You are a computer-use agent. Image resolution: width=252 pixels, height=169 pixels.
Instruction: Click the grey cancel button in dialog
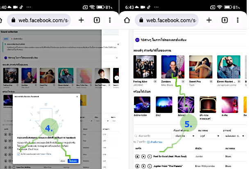(x=63, y=161)
